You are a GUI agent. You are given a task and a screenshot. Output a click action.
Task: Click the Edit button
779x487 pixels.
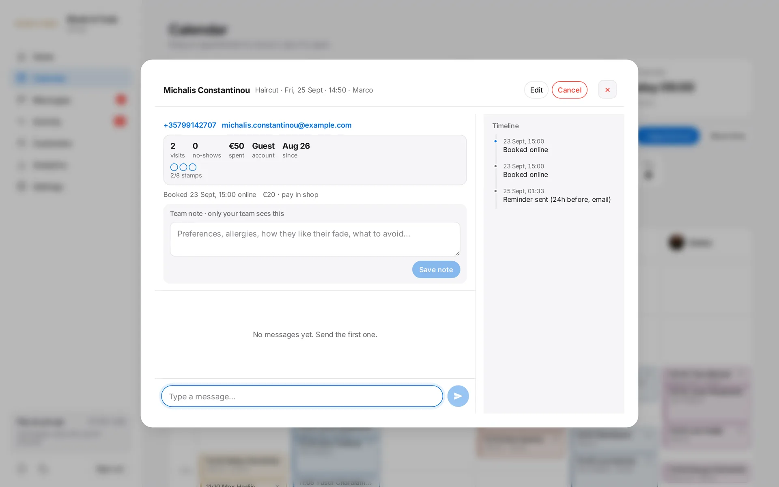coord(536,90)
